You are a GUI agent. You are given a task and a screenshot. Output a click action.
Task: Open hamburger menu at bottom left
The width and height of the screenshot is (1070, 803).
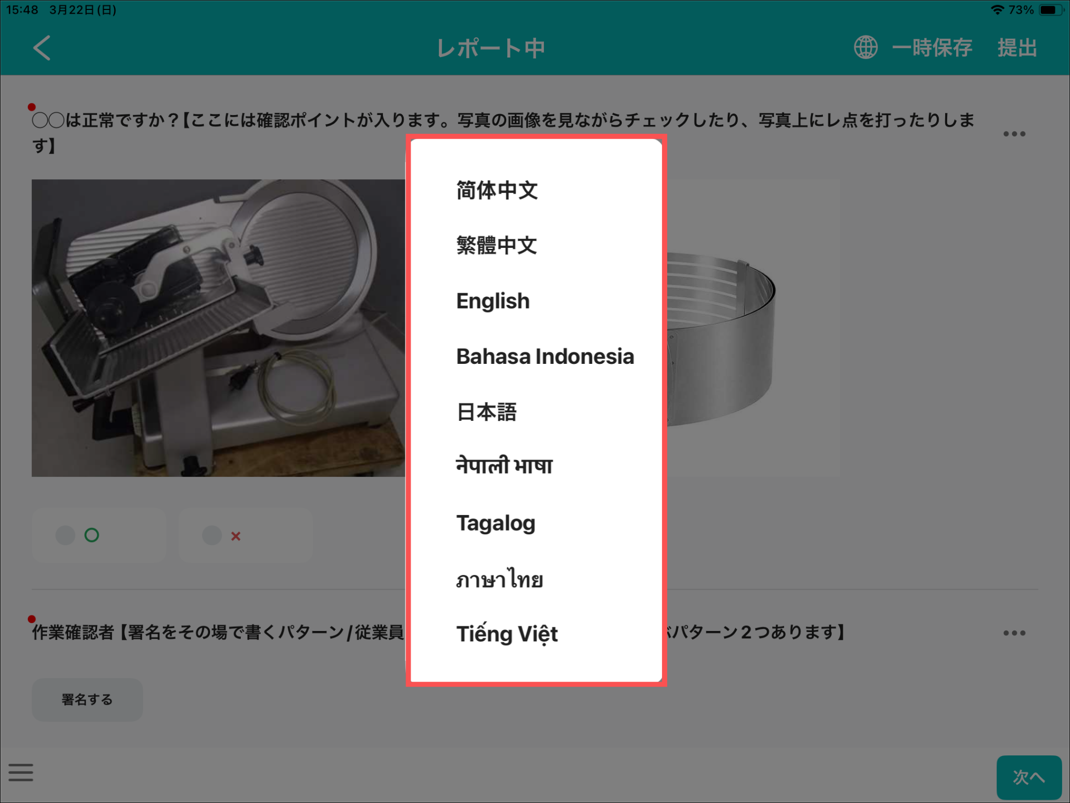(21, 772)
